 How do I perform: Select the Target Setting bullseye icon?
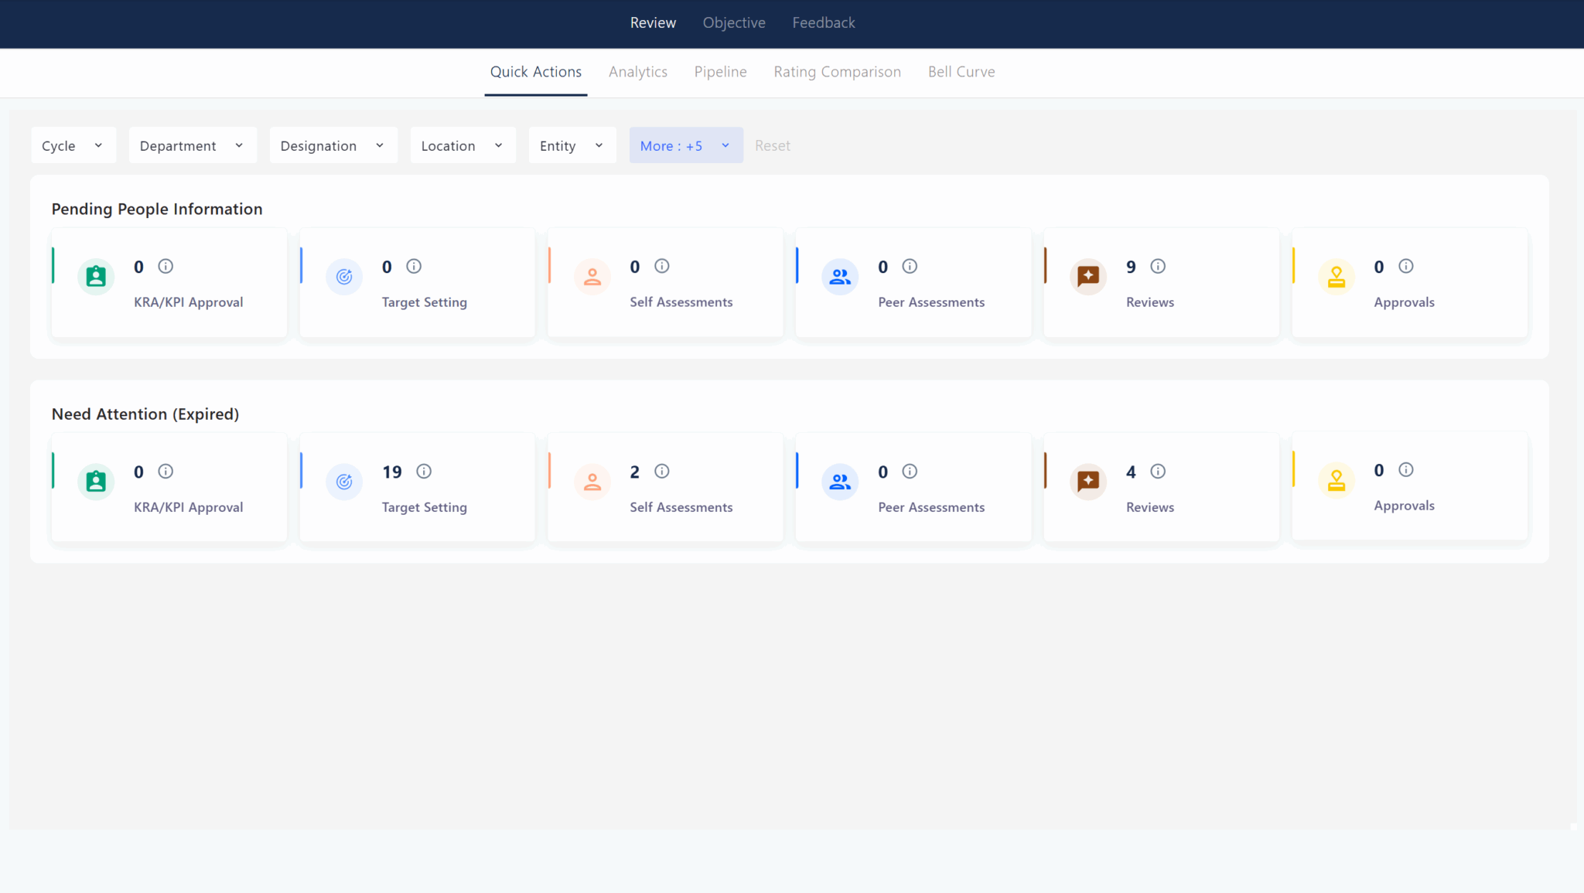pyautogui.click(x=343, y=276)
